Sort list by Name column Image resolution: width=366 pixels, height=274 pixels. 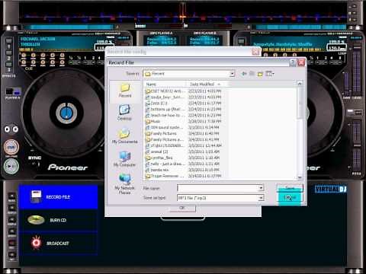click(165, 84)
